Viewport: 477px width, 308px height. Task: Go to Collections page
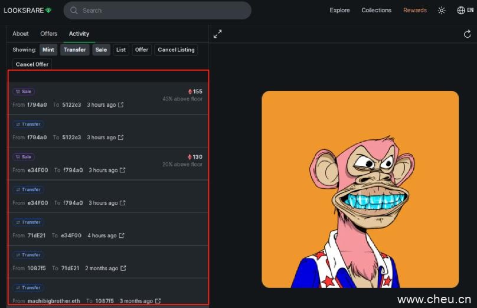(x=376, y=11)
